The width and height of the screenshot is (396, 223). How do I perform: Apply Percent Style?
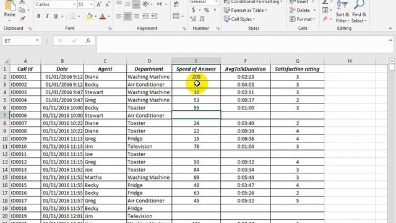(x=207, y=10)
